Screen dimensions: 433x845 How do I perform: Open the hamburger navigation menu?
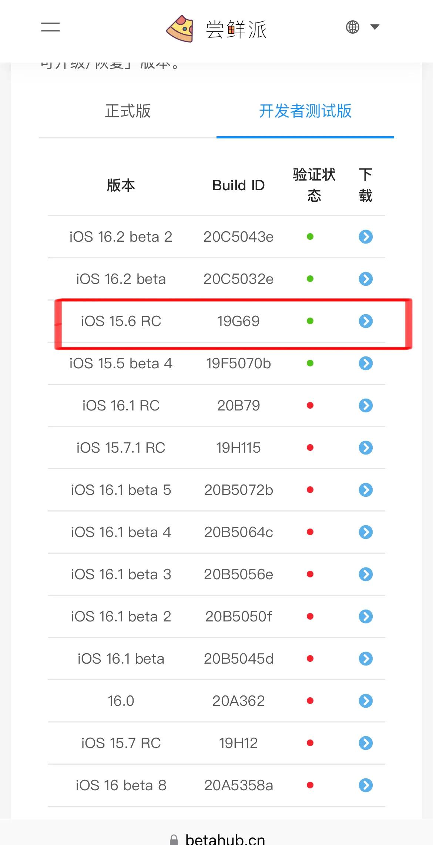(x=50, y=27)
